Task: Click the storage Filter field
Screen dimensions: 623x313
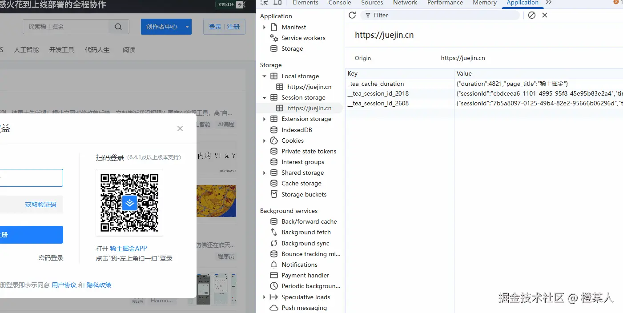Action: pos(440,15)
